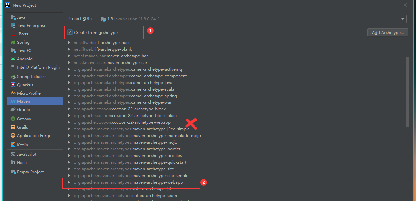Screen dimensions: 416x201
Task: Select maven-archetype-site row
Action: (235, 169)
